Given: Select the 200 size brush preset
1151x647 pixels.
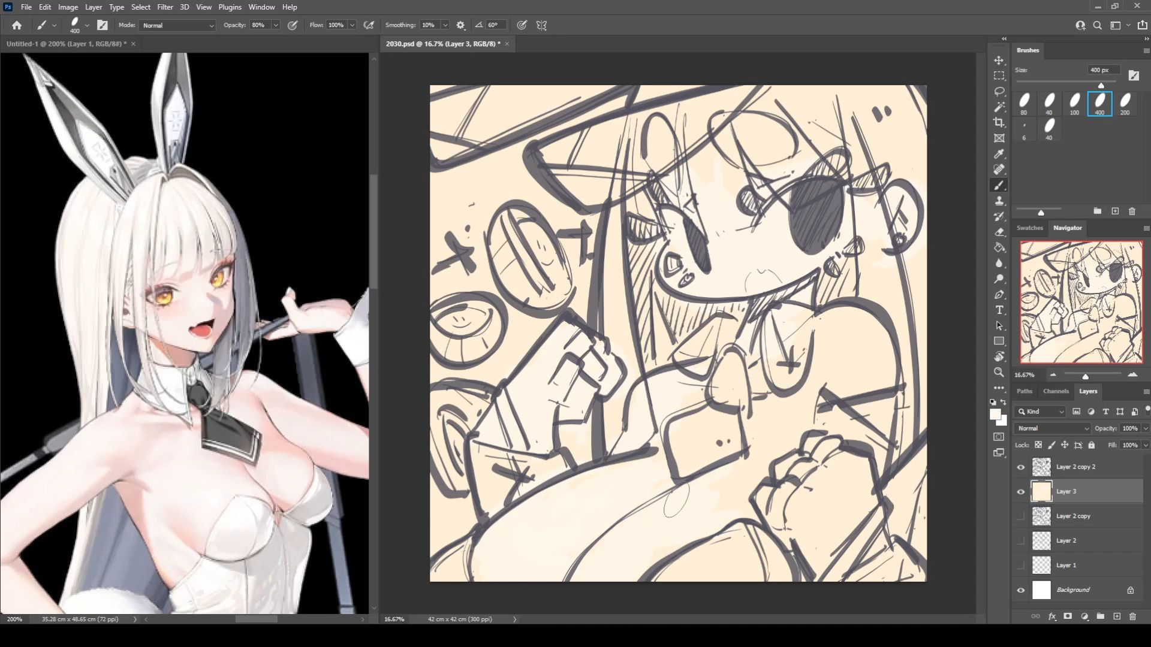Looking at the screenshot, I should 1125,103.
